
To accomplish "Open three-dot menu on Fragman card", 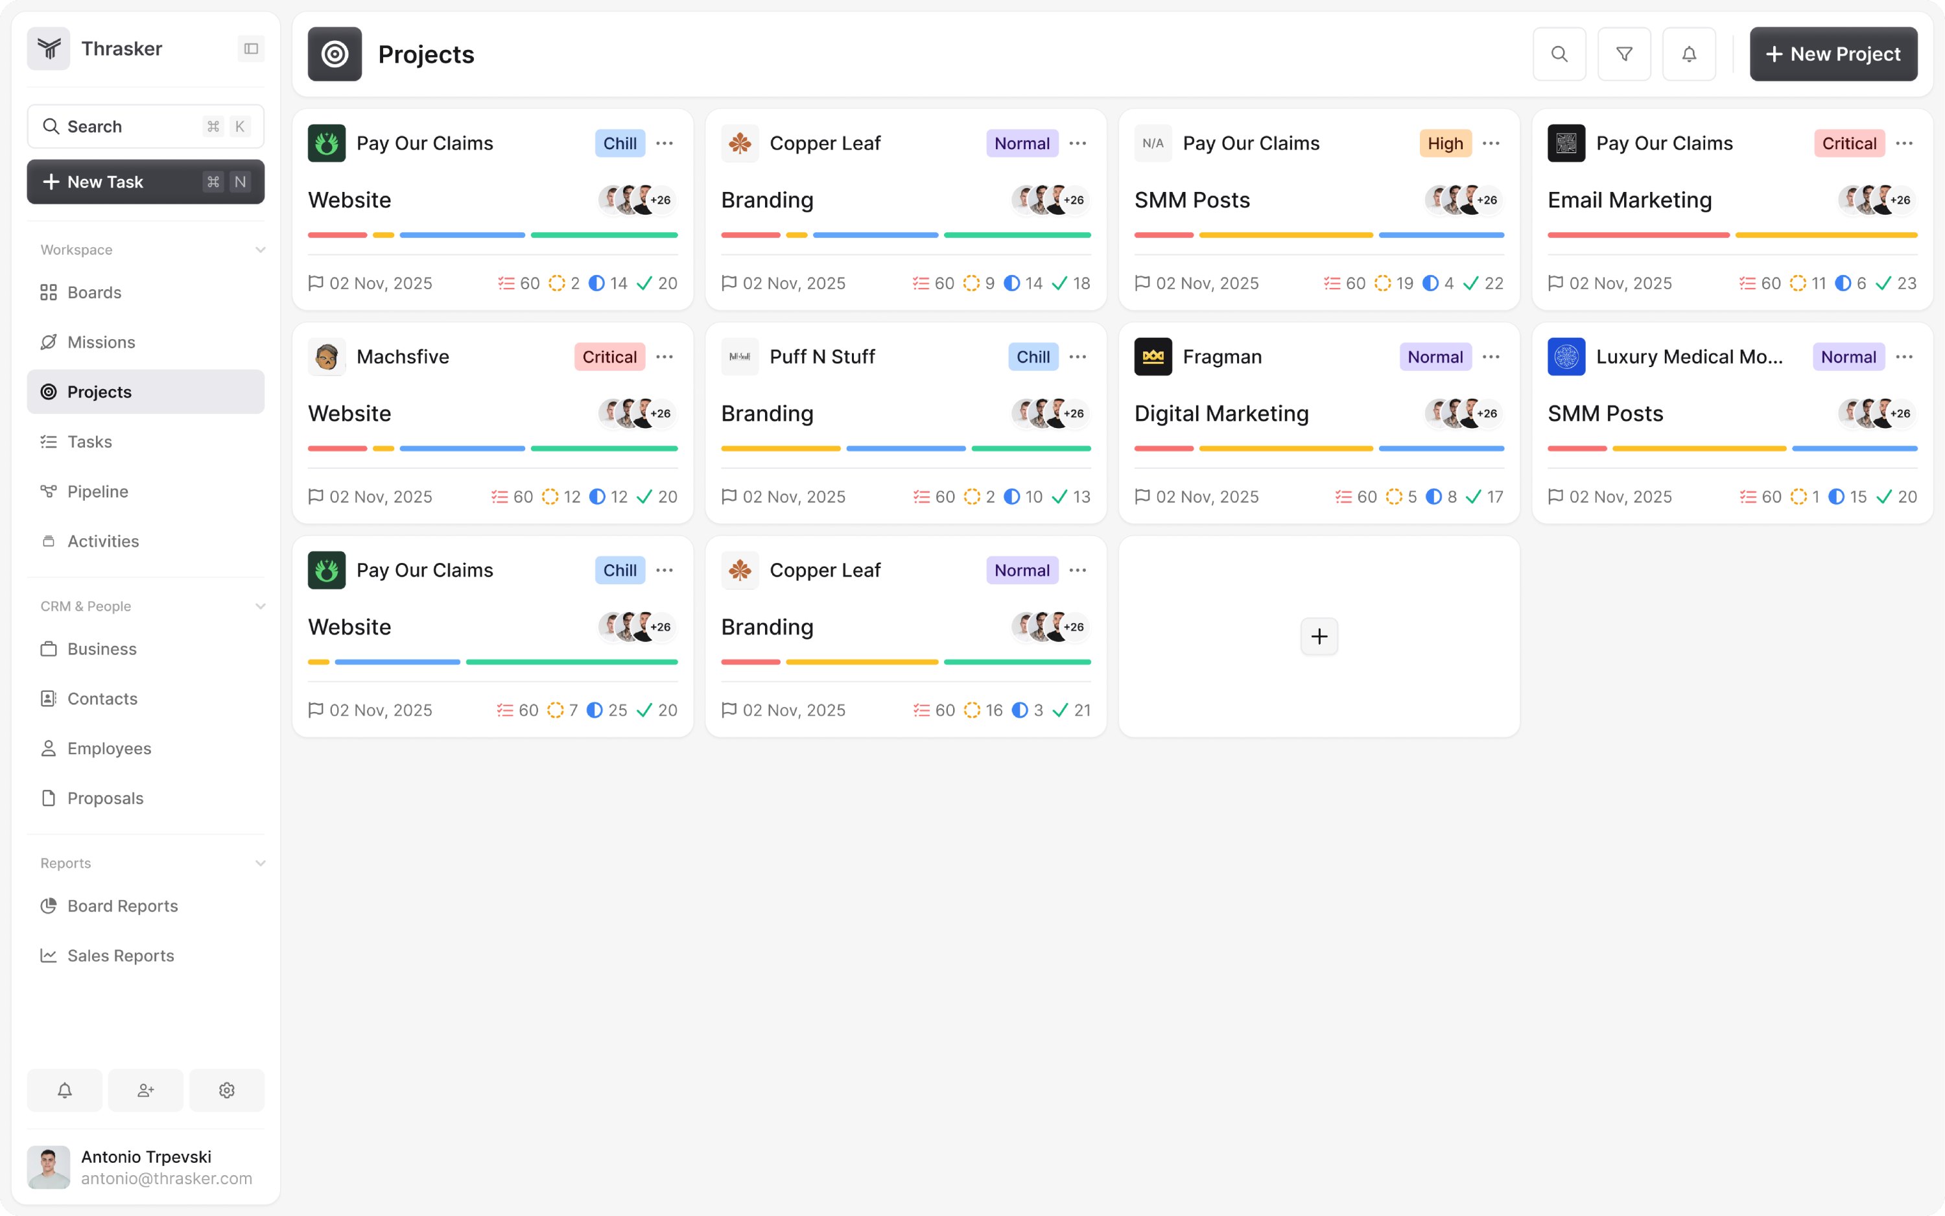I will pos(1490,356).
